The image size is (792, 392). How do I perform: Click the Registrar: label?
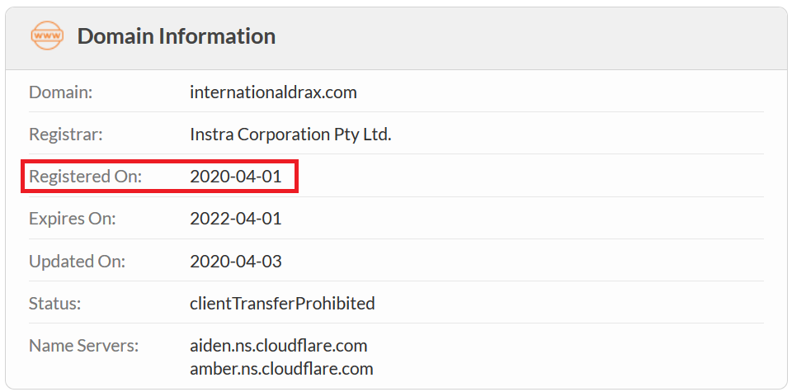[x=66, y=135]
